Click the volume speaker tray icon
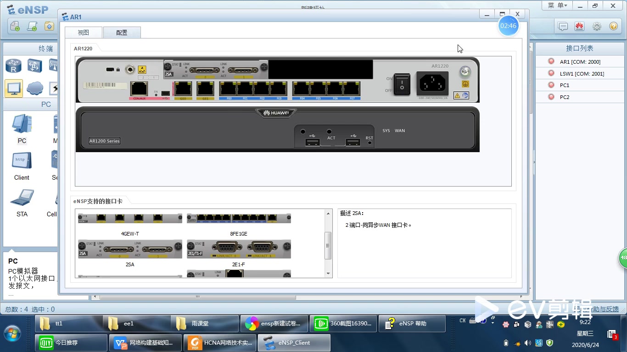 pos(528,343)
